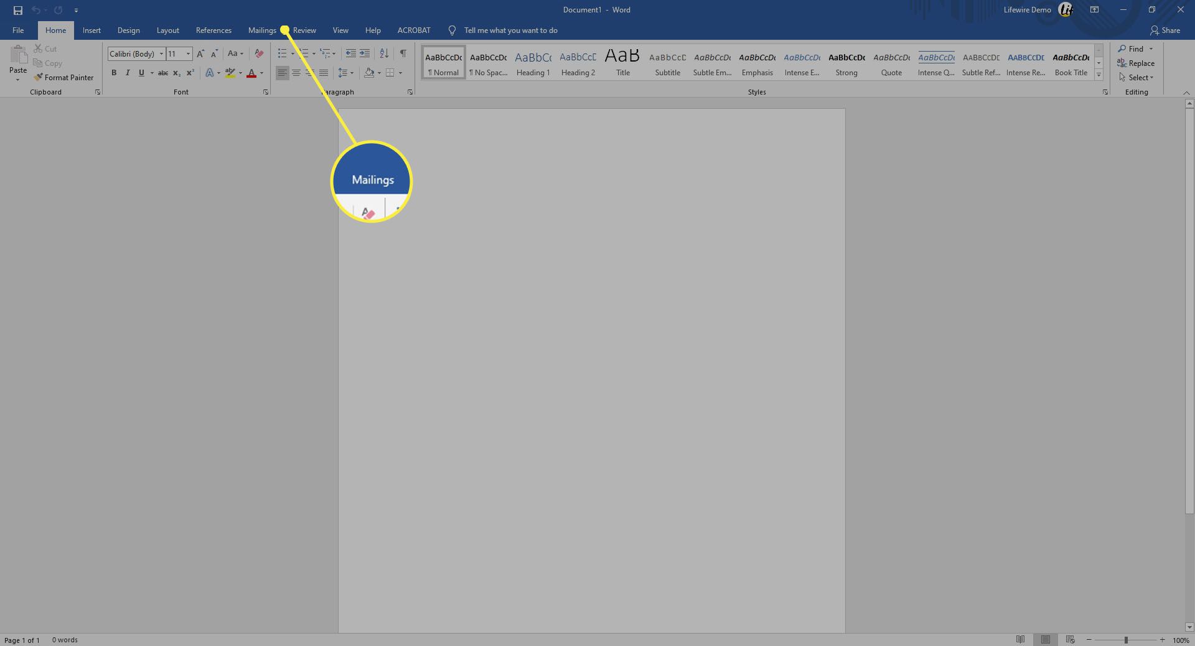Toggle Bold formatting
This screenshot has height=646, width=1195.
[x=114, y=73]
